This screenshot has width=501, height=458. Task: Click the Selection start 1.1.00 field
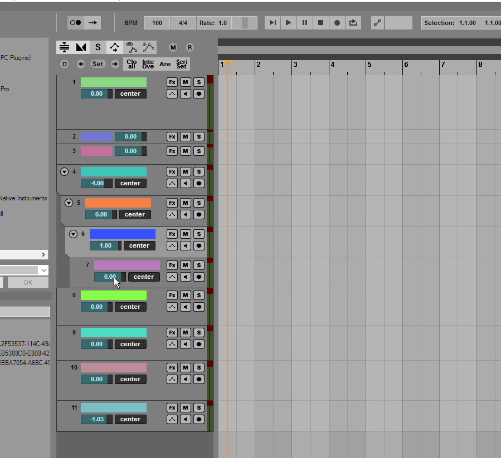(468, 23)
